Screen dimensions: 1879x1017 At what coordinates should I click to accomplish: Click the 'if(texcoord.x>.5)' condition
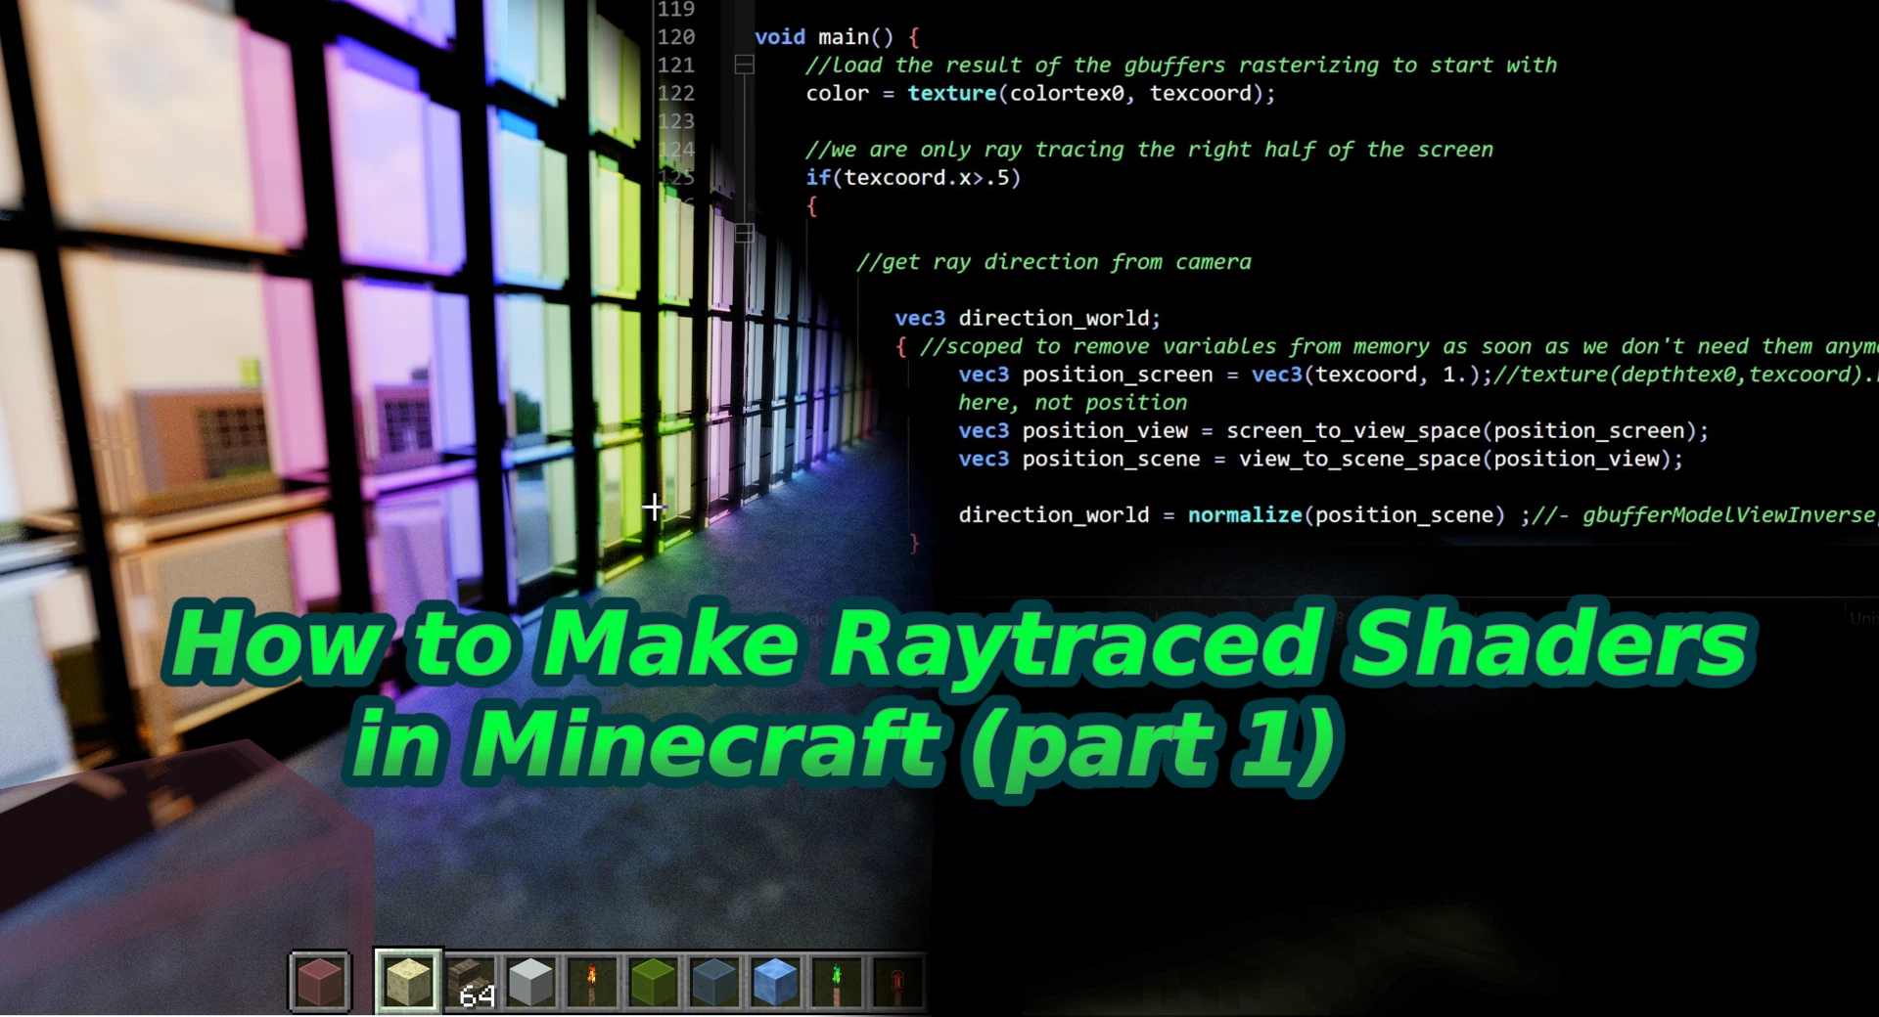pos(913,178)
